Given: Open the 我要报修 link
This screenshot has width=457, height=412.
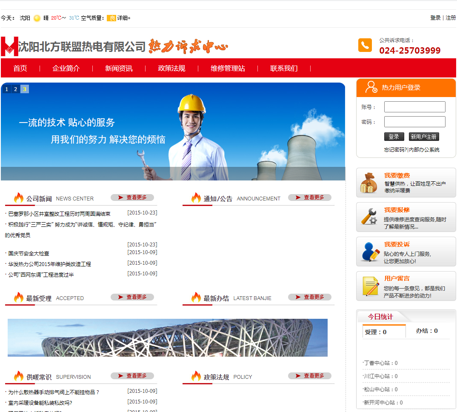Looking at the screenshot, I should pos(397,210).
